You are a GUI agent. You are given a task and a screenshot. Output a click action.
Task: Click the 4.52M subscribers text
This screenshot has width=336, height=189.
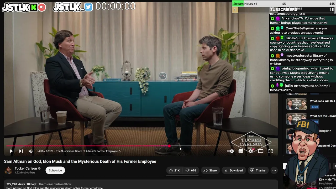25,173
